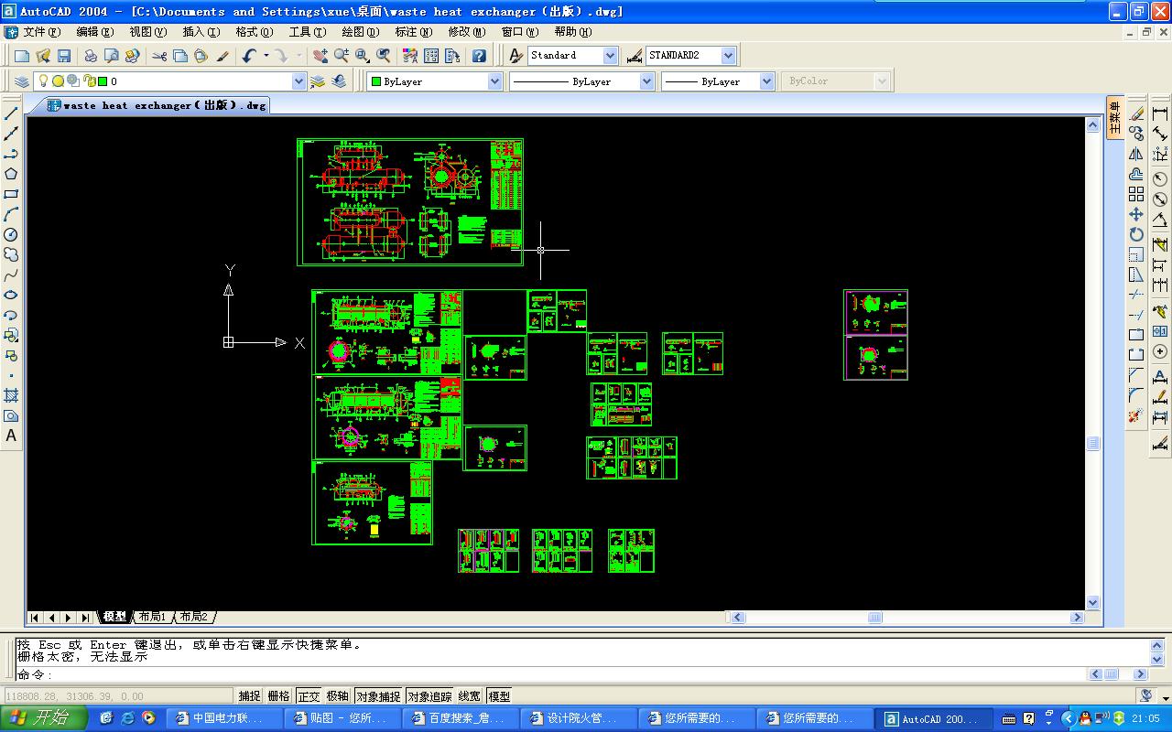Screen dimensions: 1172x732
Task: Select the Polygon draw tool
Action: [x=11, y=174]
